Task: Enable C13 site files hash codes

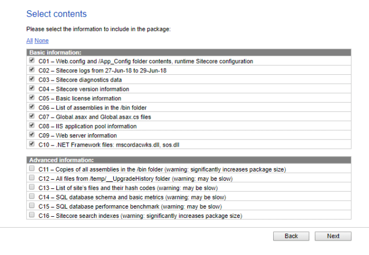Action: [31, 187]
